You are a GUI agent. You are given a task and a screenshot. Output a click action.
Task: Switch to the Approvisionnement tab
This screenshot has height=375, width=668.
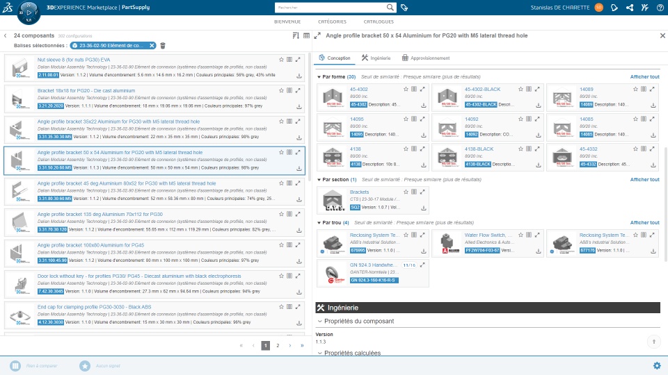(426, 58)
